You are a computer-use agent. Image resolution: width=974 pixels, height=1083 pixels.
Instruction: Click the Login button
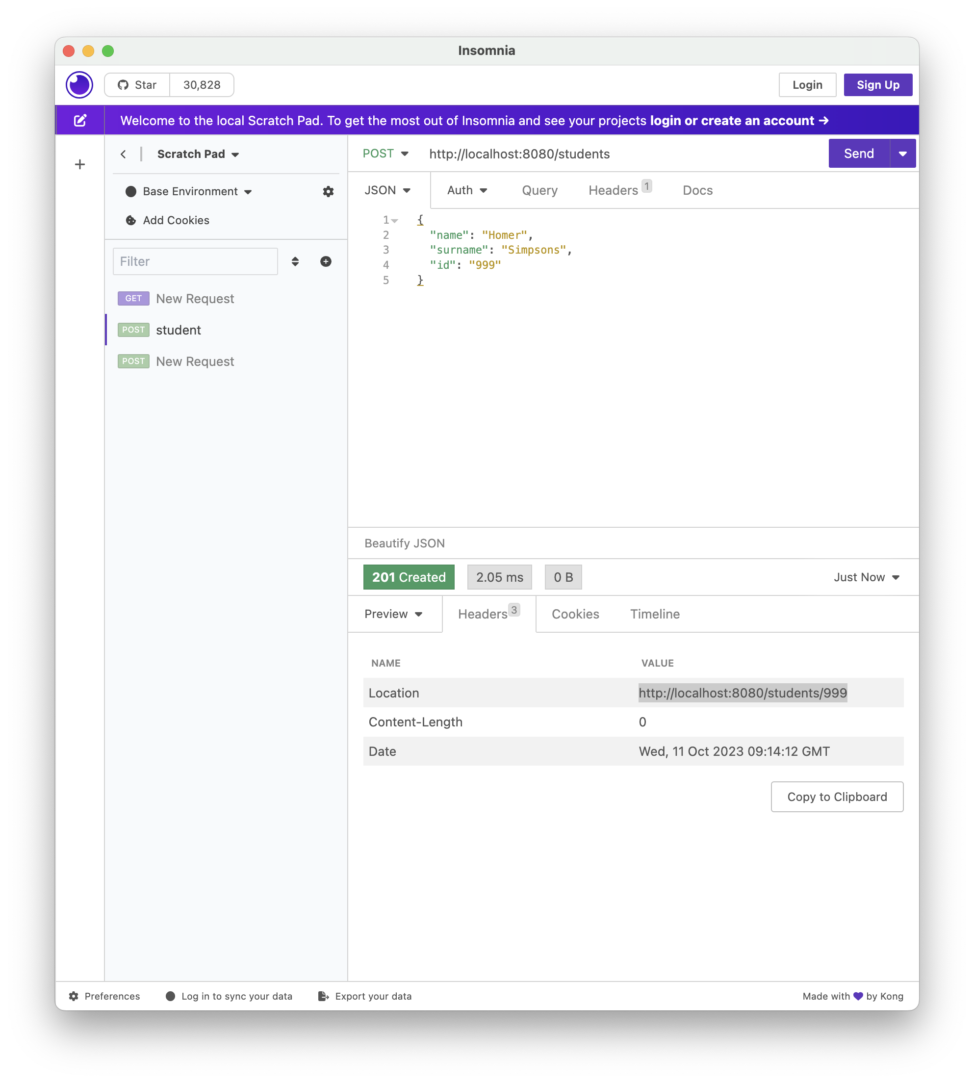[807, 84]
